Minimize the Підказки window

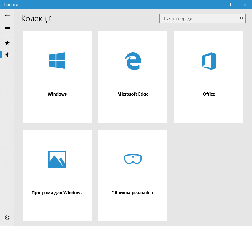click(x=218, y=5)
